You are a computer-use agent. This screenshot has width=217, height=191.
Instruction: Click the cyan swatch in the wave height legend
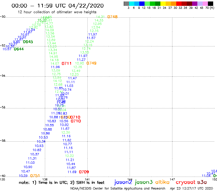coord(132,4)
